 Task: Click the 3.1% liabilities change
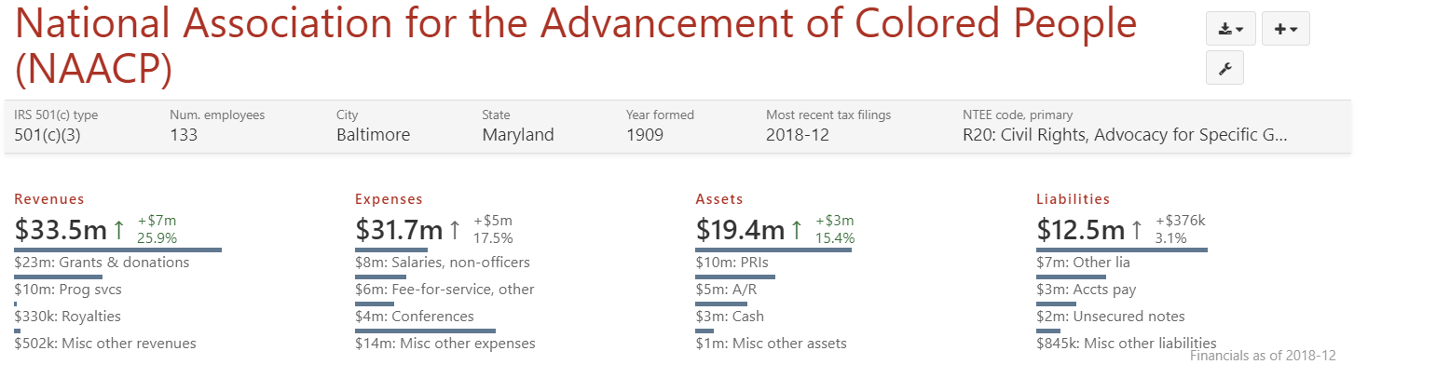click(1170, 238)
